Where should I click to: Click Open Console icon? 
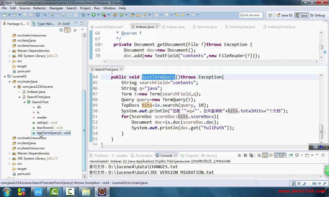tap(307, 155)
